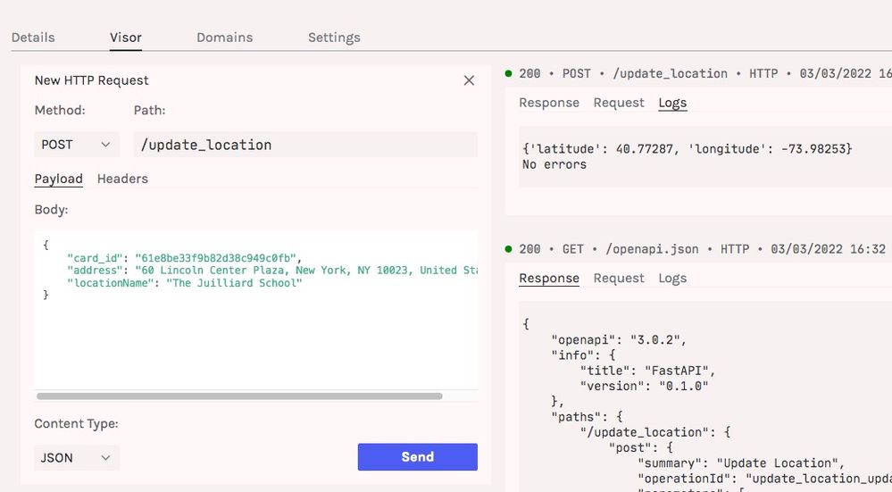Send the HTTP request
Screen dimensions: 892x492
(x=418, y=457)
